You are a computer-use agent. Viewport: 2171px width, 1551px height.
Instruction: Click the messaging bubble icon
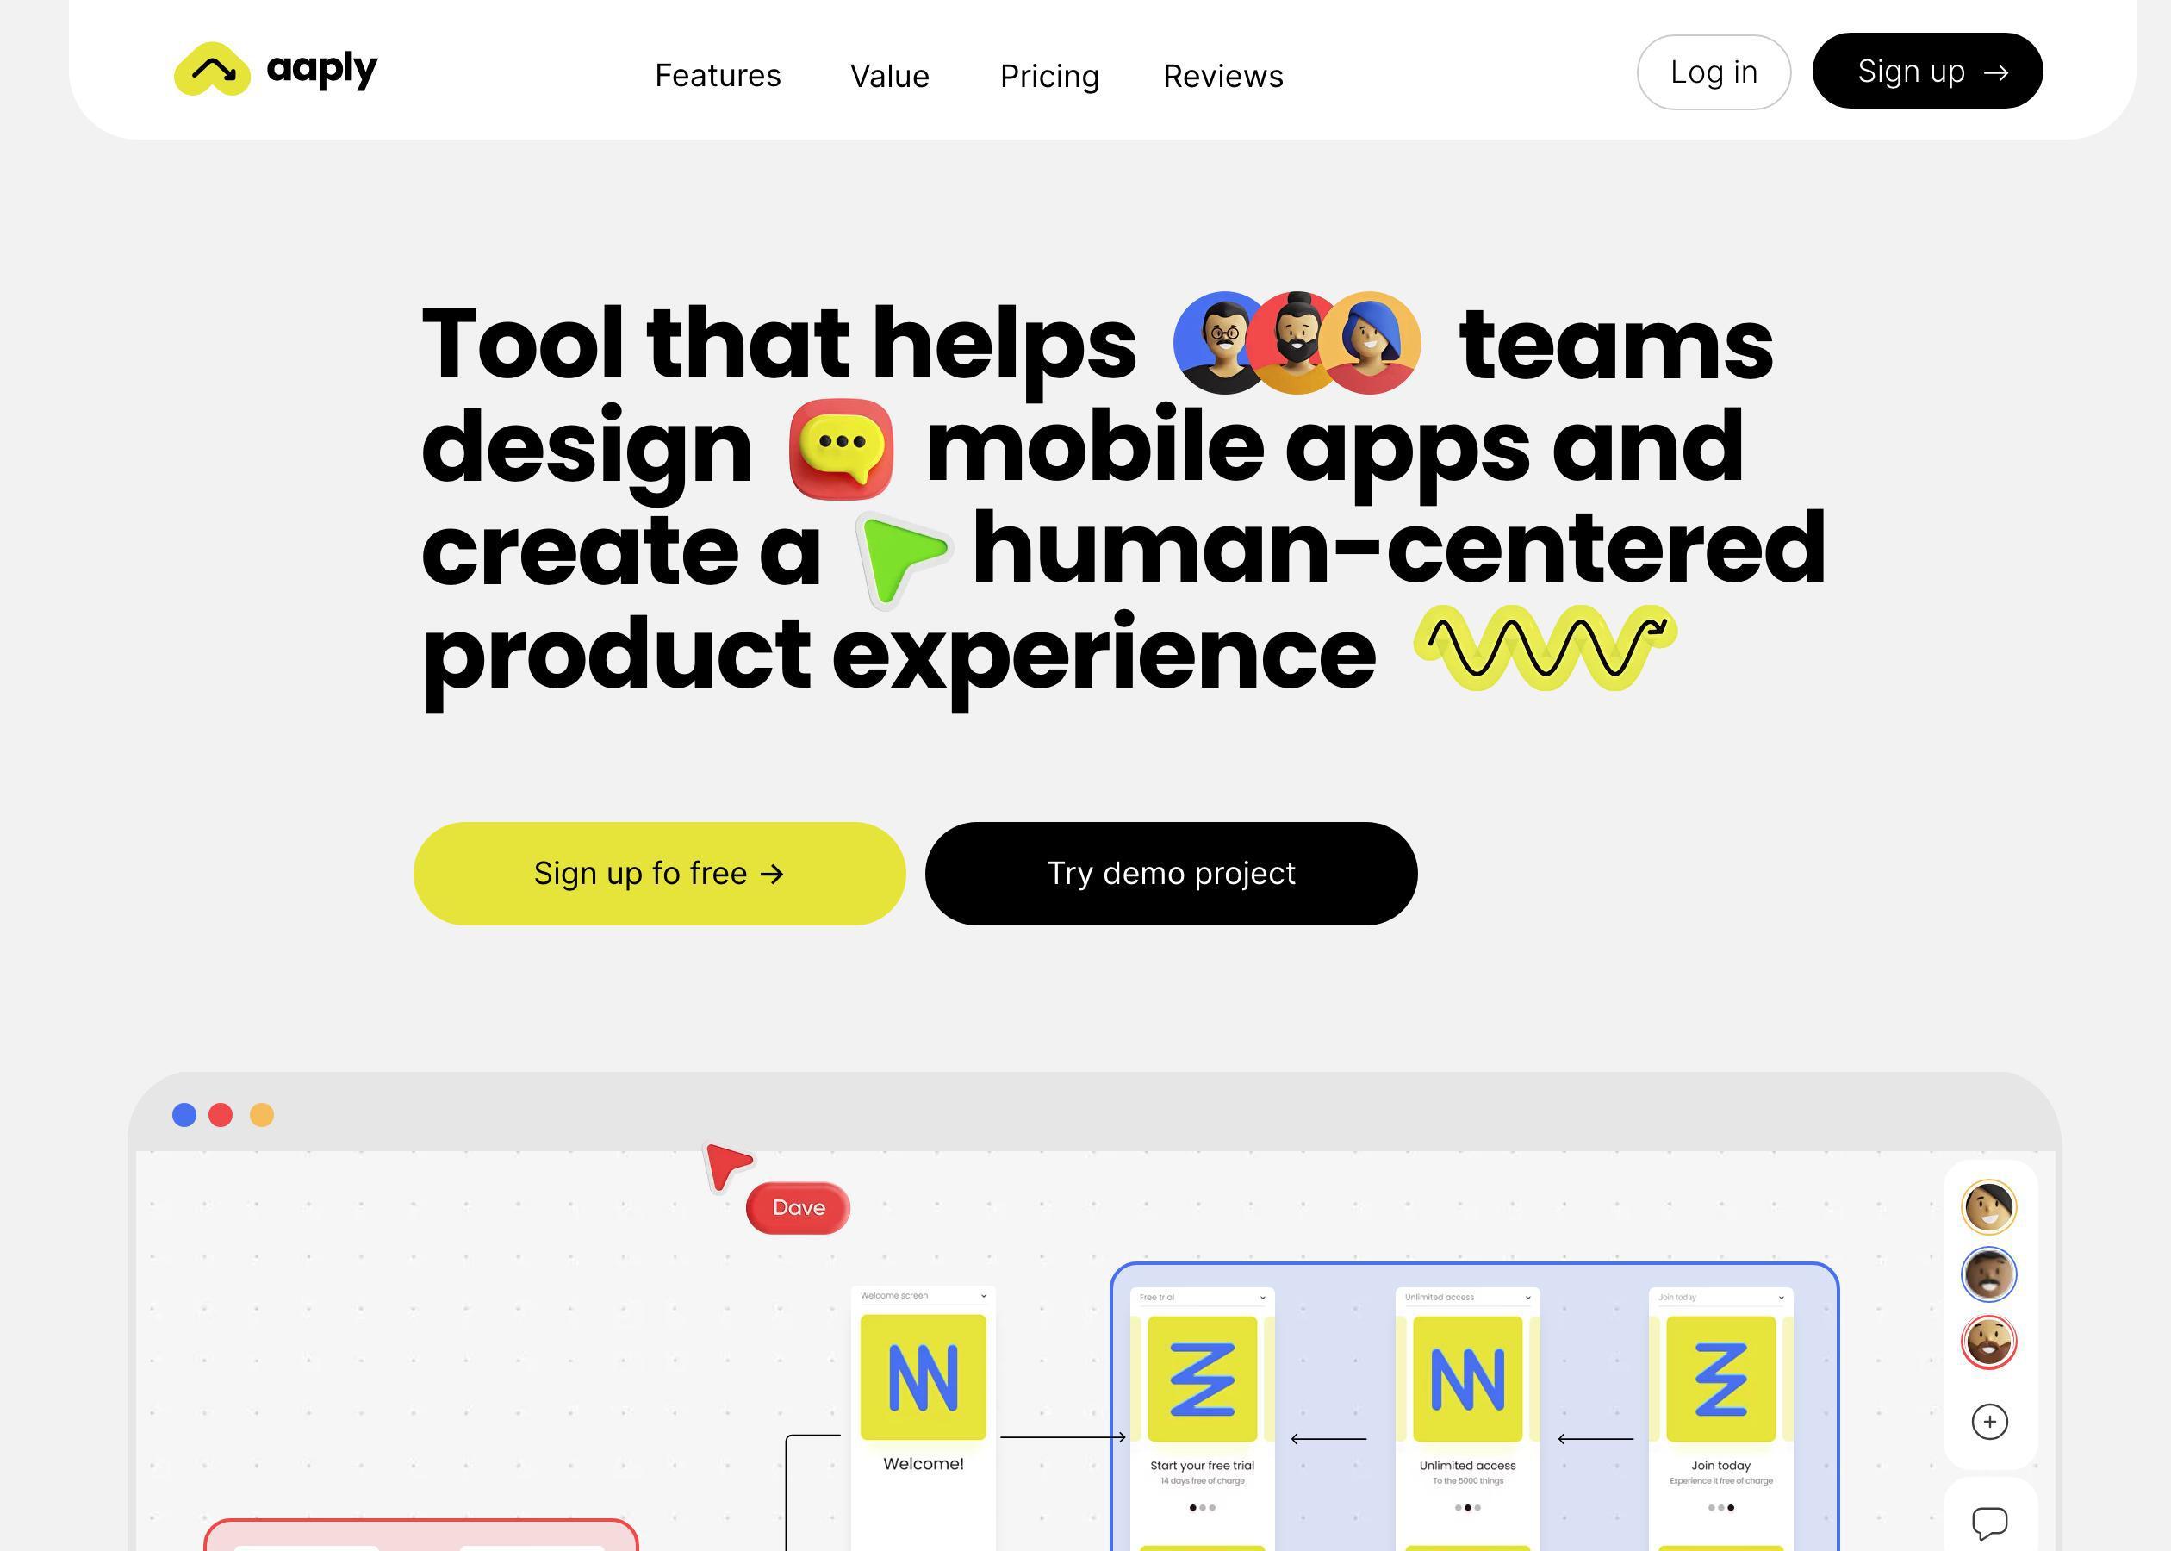tap(1988, 1519)
